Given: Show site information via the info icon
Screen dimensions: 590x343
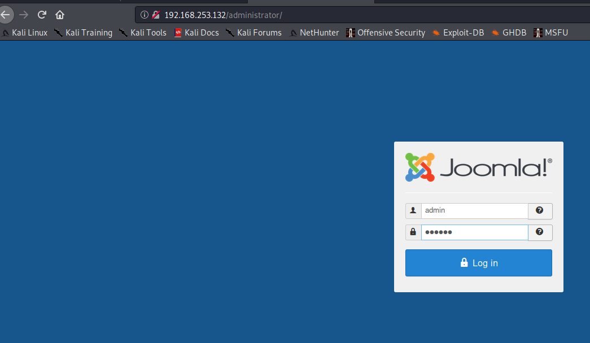Looking at the screenshot, I should (145, 15).
